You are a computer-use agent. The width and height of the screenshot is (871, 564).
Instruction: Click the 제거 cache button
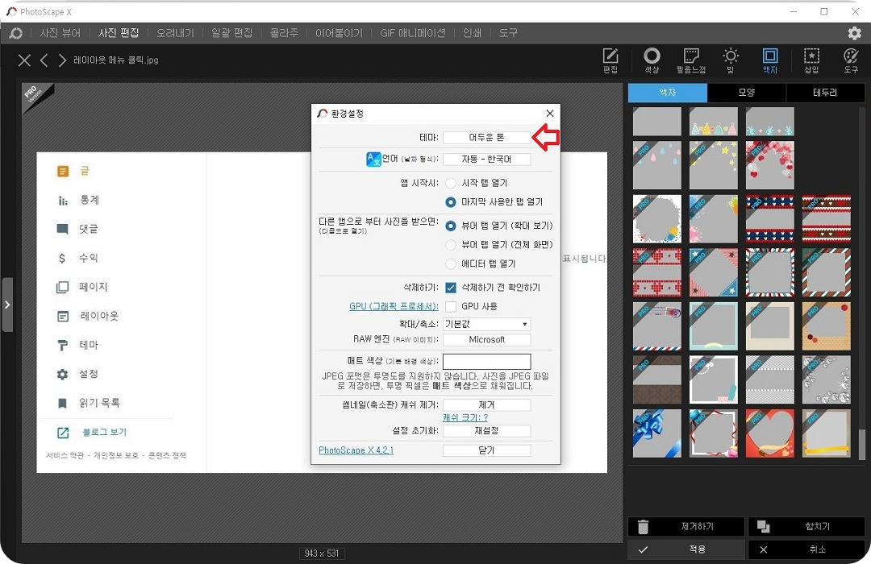pos(486,405)
